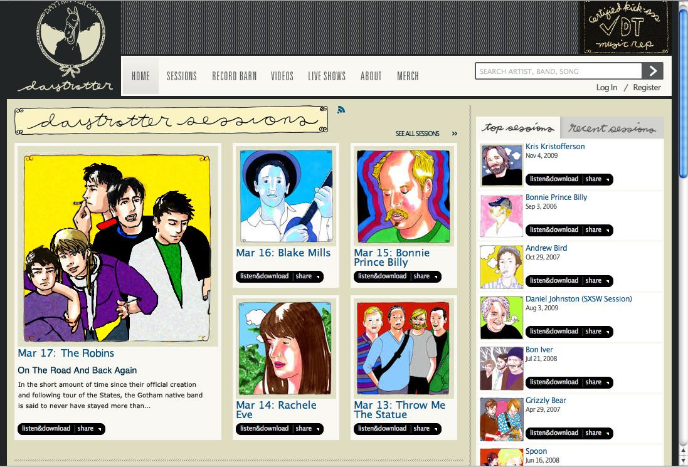
Task: Listen and download Kris Kristofferson session
Action: [554, 179]
